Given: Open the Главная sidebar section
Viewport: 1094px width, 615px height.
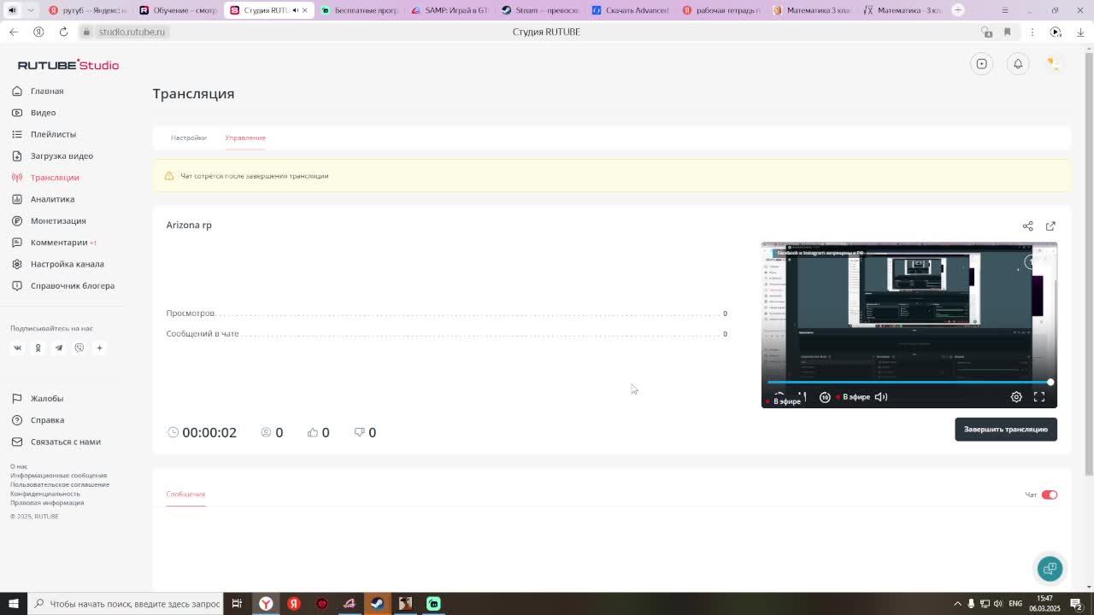Looking at the screenshot, I should [x=47, y=91].
